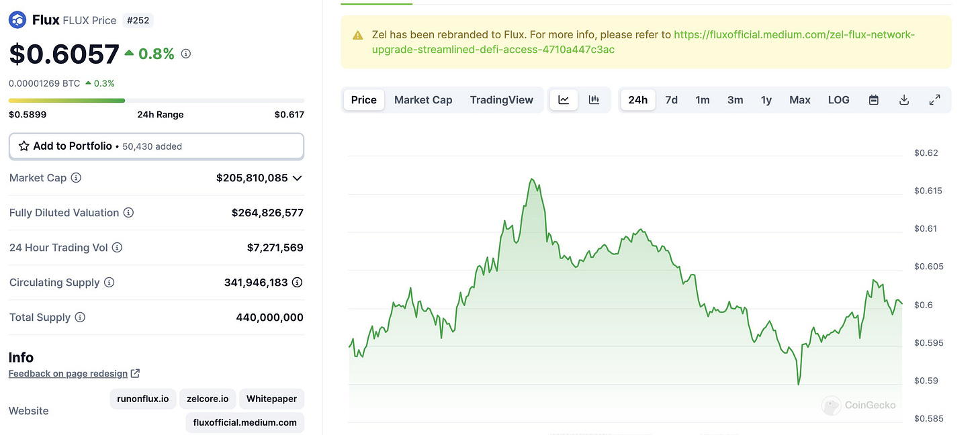Viewport: 978px width, 435px height.
Task: Click the $205,810,085 market cap value
Action: pos(252,178)
